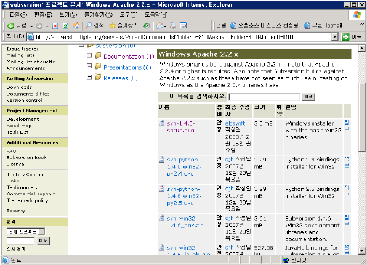Viewport: 367px width, 265px height.
Task: Open the 도구(T) menu
Action: [x=129, y=15]
